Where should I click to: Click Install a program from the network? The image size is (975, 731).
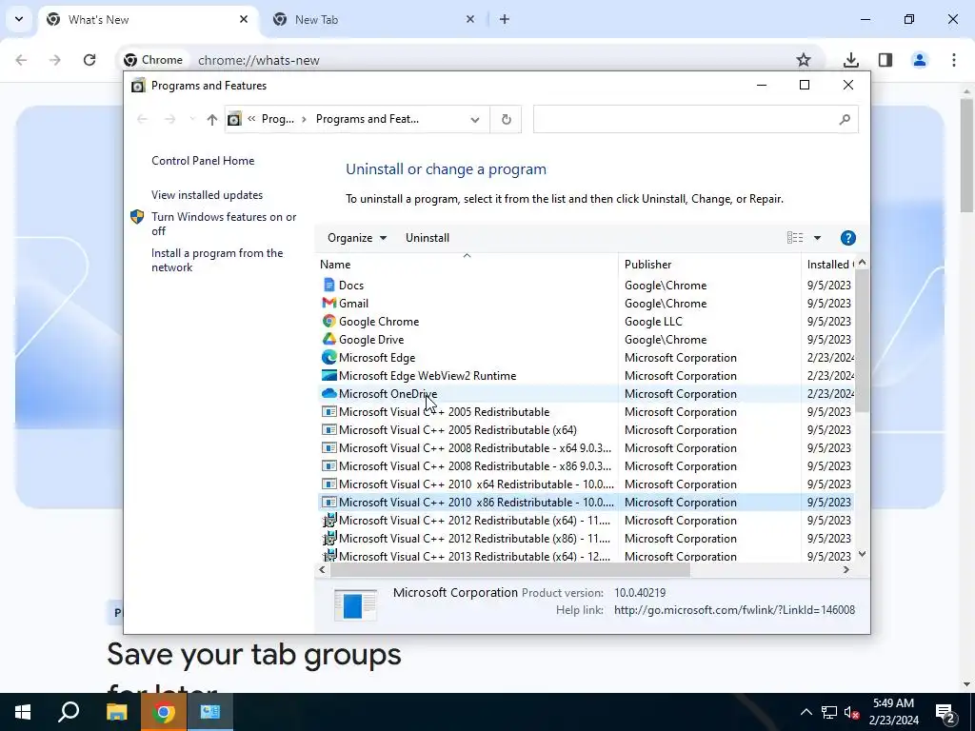point(217,260)
